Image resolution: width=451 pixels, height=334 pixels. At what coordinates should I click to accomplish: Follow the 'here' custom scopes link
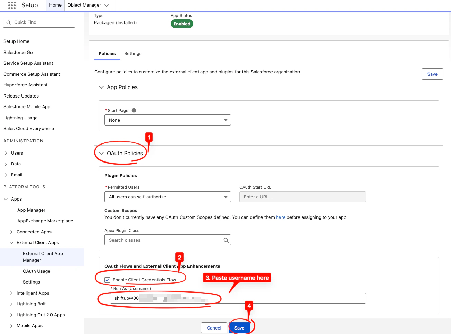point(280,217)
